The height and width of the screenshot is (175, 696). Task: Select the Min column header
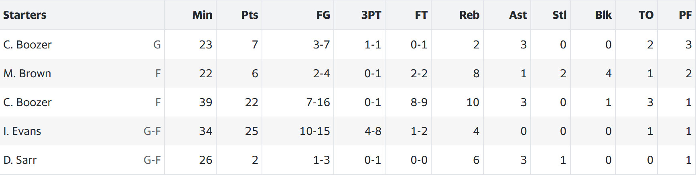click(x=202, y=15)
